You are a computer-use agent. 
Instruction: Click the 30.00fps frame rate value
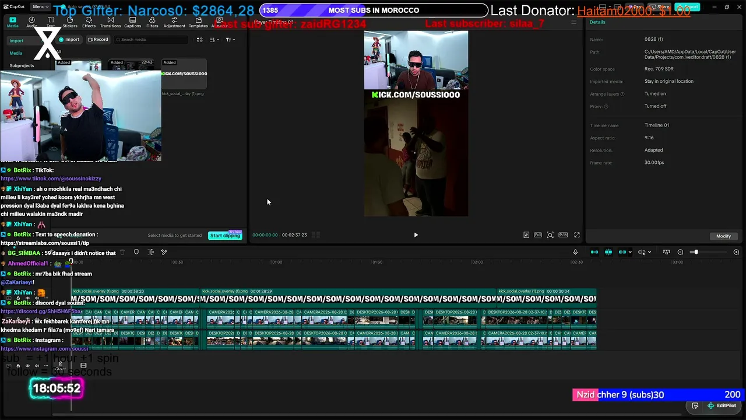pyautogui.click(x=654, y=163)
